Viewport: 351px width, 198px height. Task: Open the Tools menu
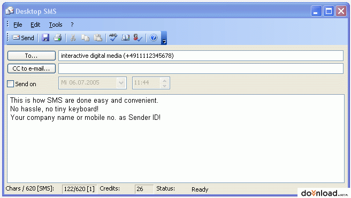point(56,25)
